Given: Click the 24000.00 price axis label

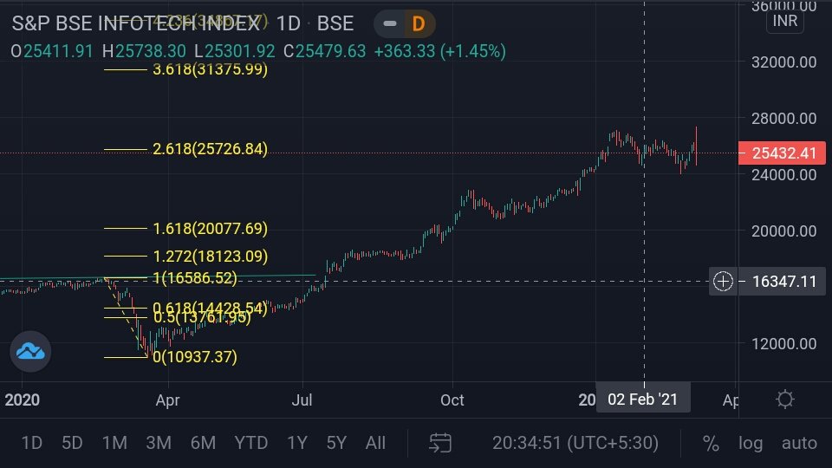Looking at the screenshot, I should tap(783, 174).
